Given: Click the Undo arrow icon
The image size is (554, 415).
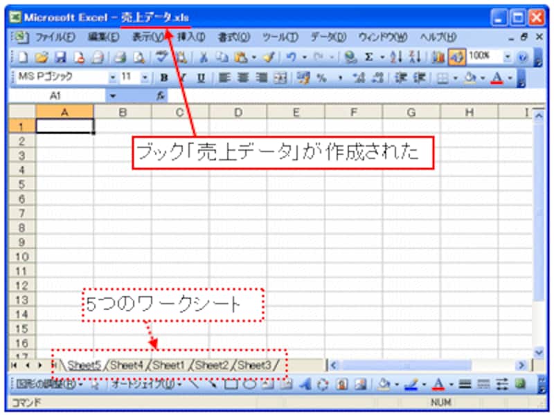Looking at the screenshot, I should pos(291,57).
